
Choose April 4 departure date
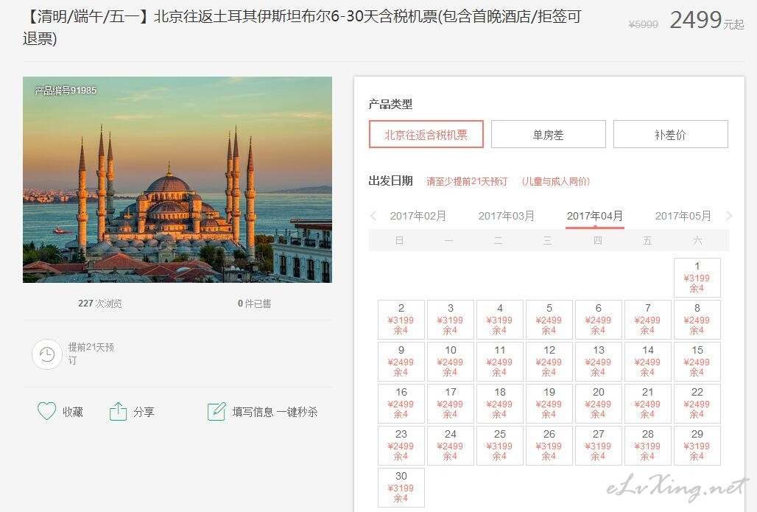click(500, 319)
